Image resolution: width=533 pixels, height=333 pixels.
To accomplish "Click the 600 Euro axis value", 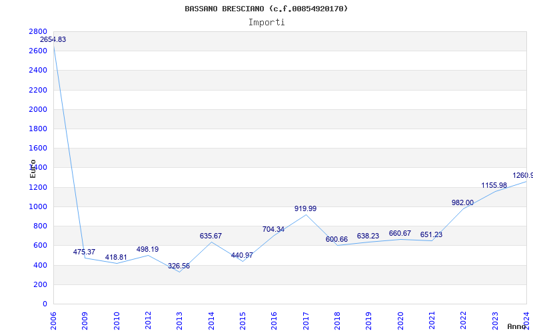I will (41, 246).
